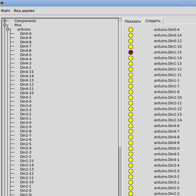Click the arduino.Din1-15 watch label
196x196 pixels.
tap(168, 52)
